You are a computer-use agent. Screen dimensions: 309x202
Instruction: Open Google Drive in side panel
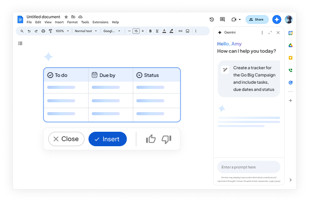click(x=290, y=45)
